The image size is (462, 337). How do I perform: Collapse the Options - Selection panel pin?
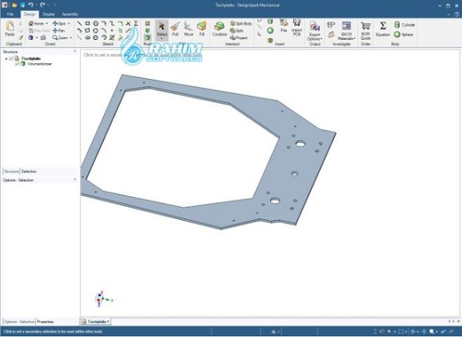[75, 179]
